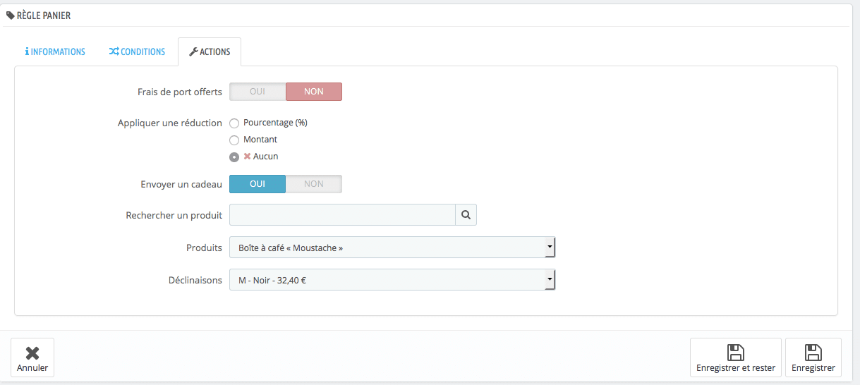Screen dimensions: 860x385
Task: Expand the Déclinaisons dropdown
Action: pos(392,280)
